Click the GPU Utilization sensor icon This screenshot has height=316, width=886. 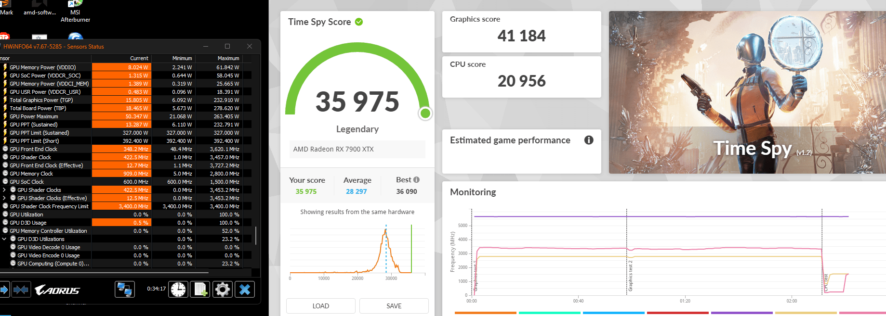point(5,215)
